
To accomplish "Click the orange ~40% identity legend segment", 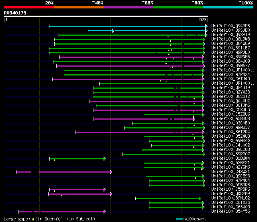I will tap(79, 7).
